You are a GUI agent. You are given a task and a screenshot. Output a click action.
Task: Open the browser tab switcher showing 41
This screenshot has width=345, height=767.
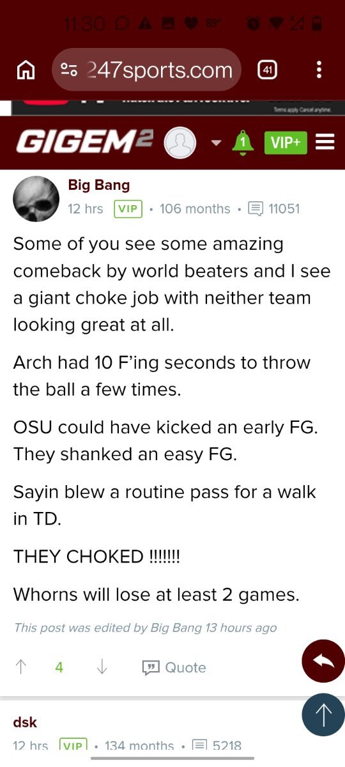tap(267, 70)
